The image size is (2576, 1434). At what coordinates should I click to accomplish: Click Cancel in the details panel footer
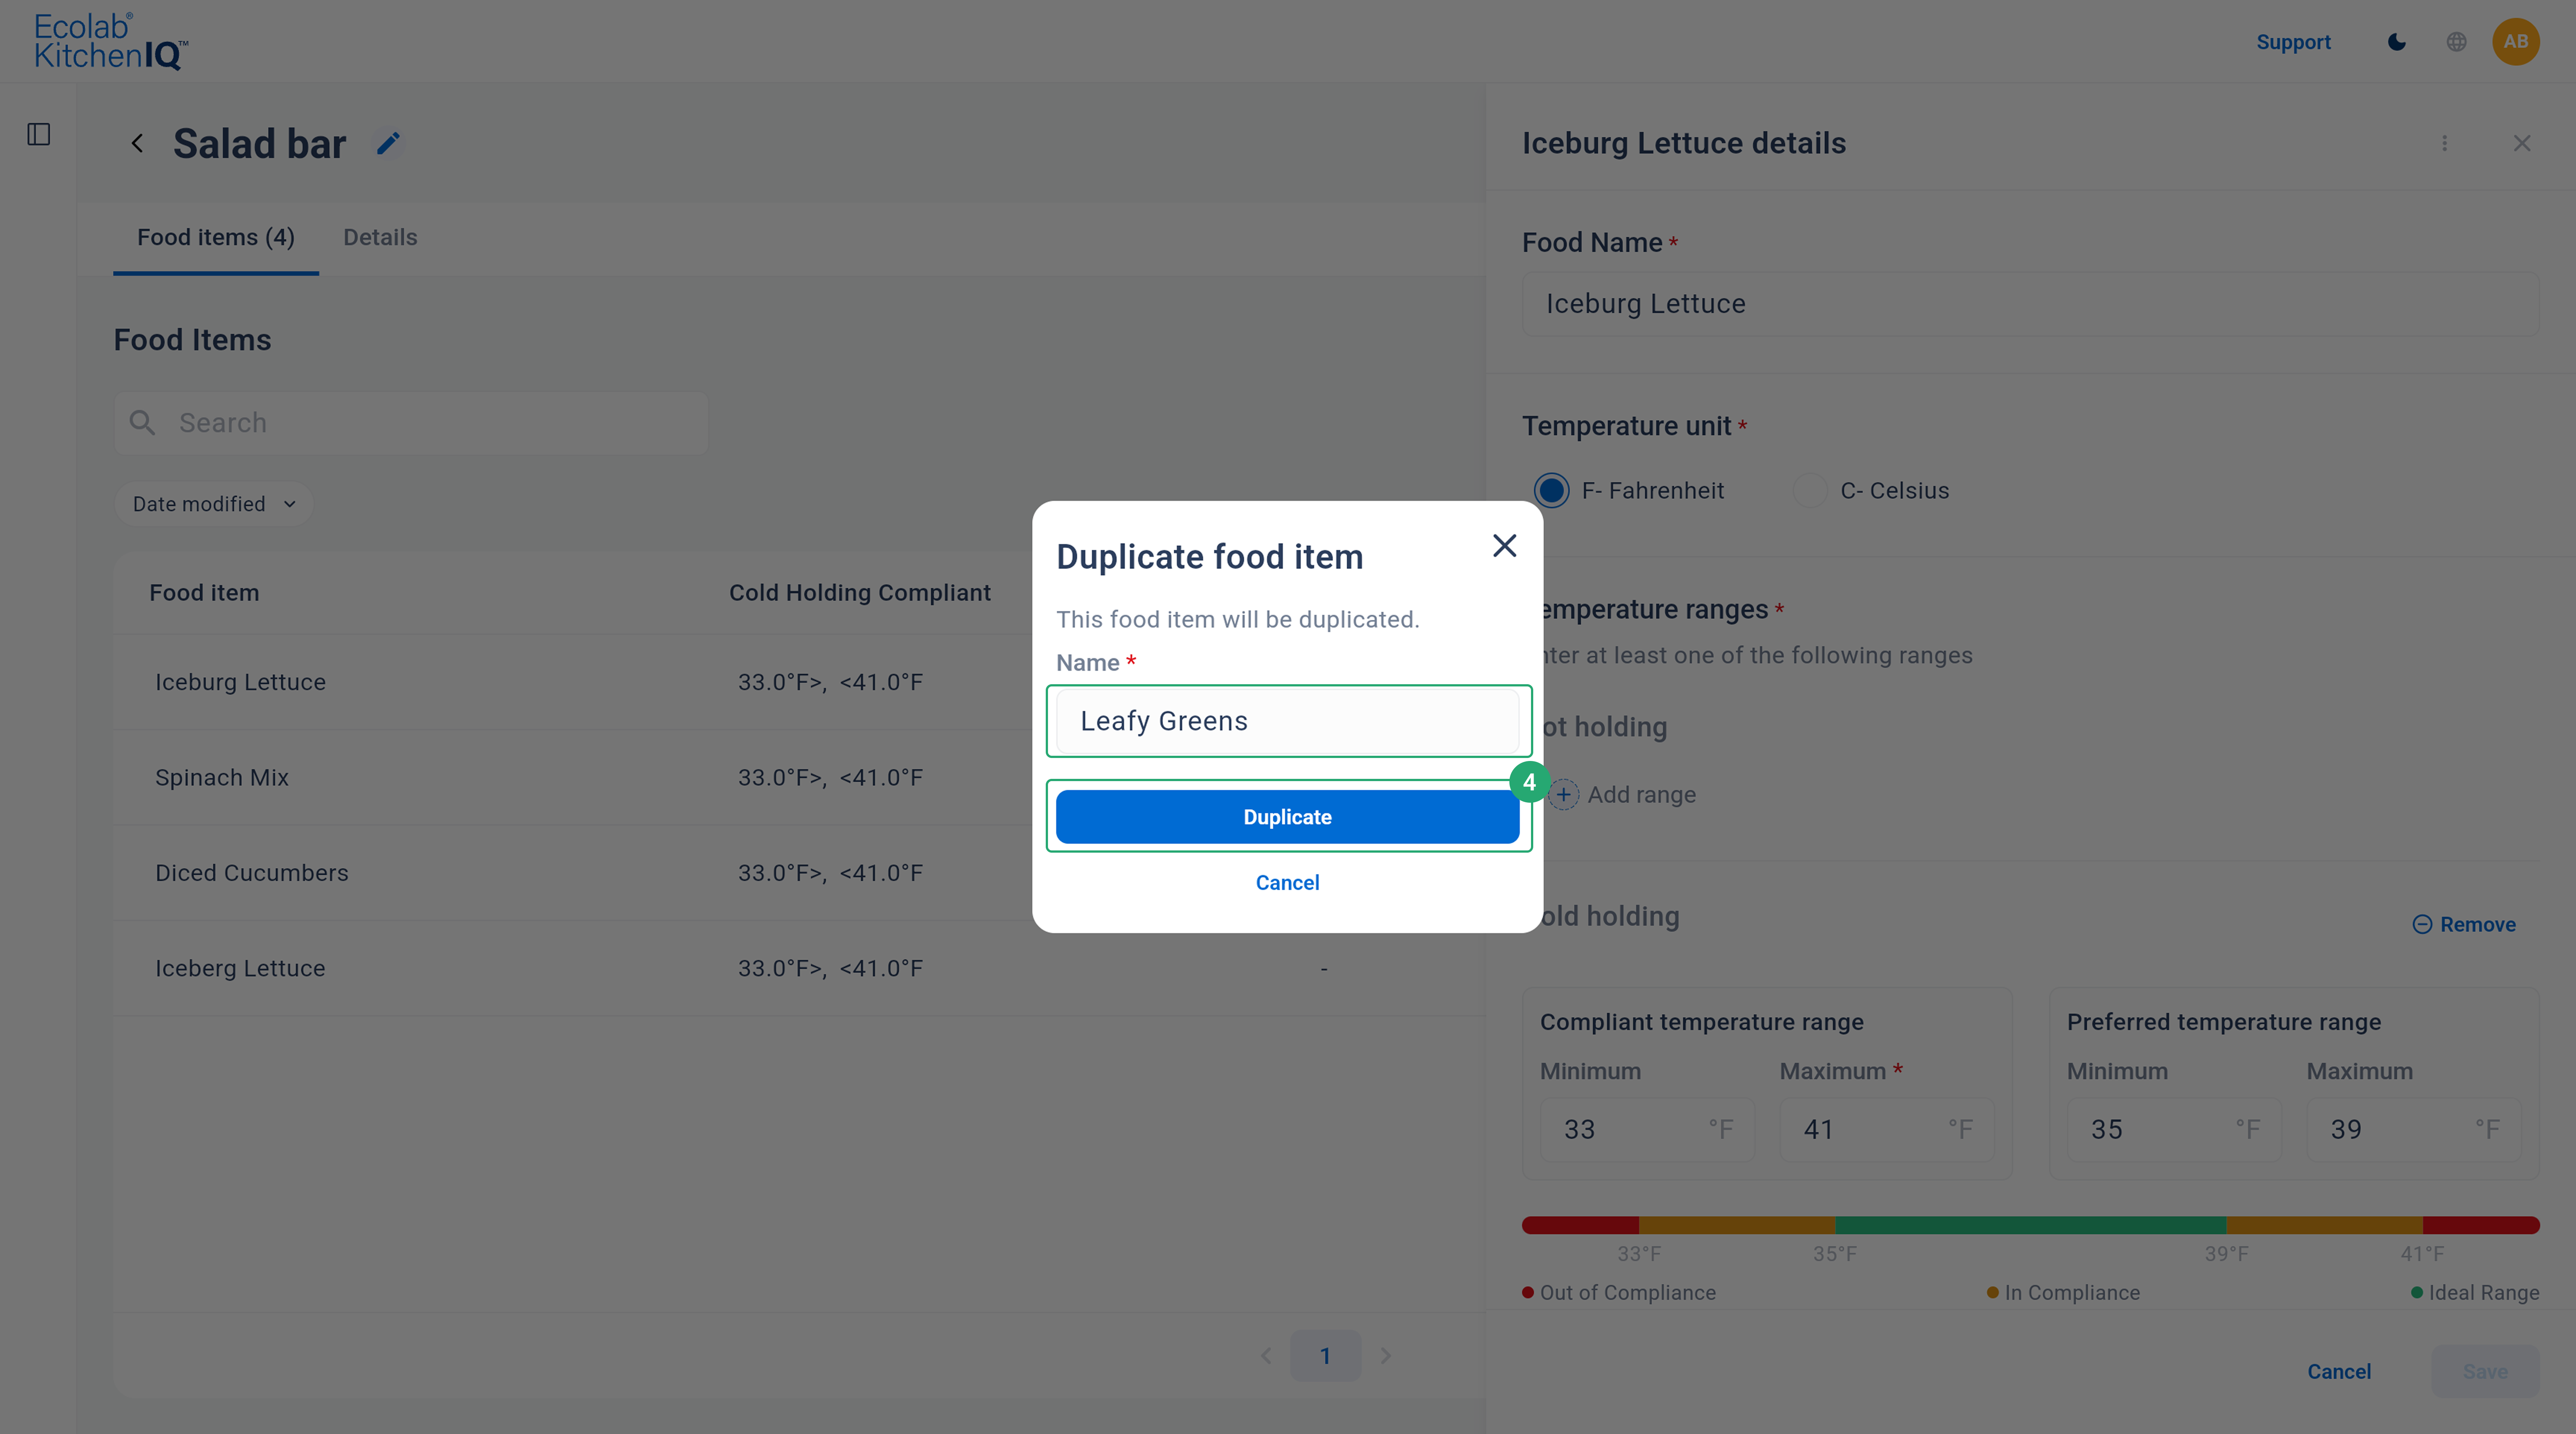pyautogui.click(x=2339, y=1372)
